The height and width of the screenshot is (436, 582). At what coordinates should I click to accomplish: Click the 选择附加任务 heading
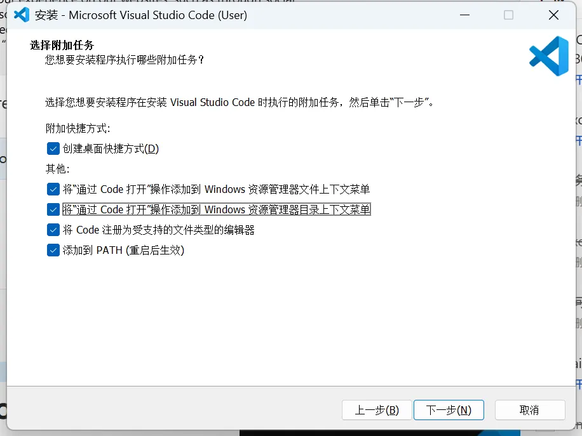point(62,45)
